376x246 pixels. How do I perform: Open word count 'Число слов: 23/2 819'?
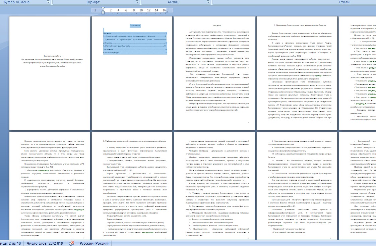tap(45, 243)
